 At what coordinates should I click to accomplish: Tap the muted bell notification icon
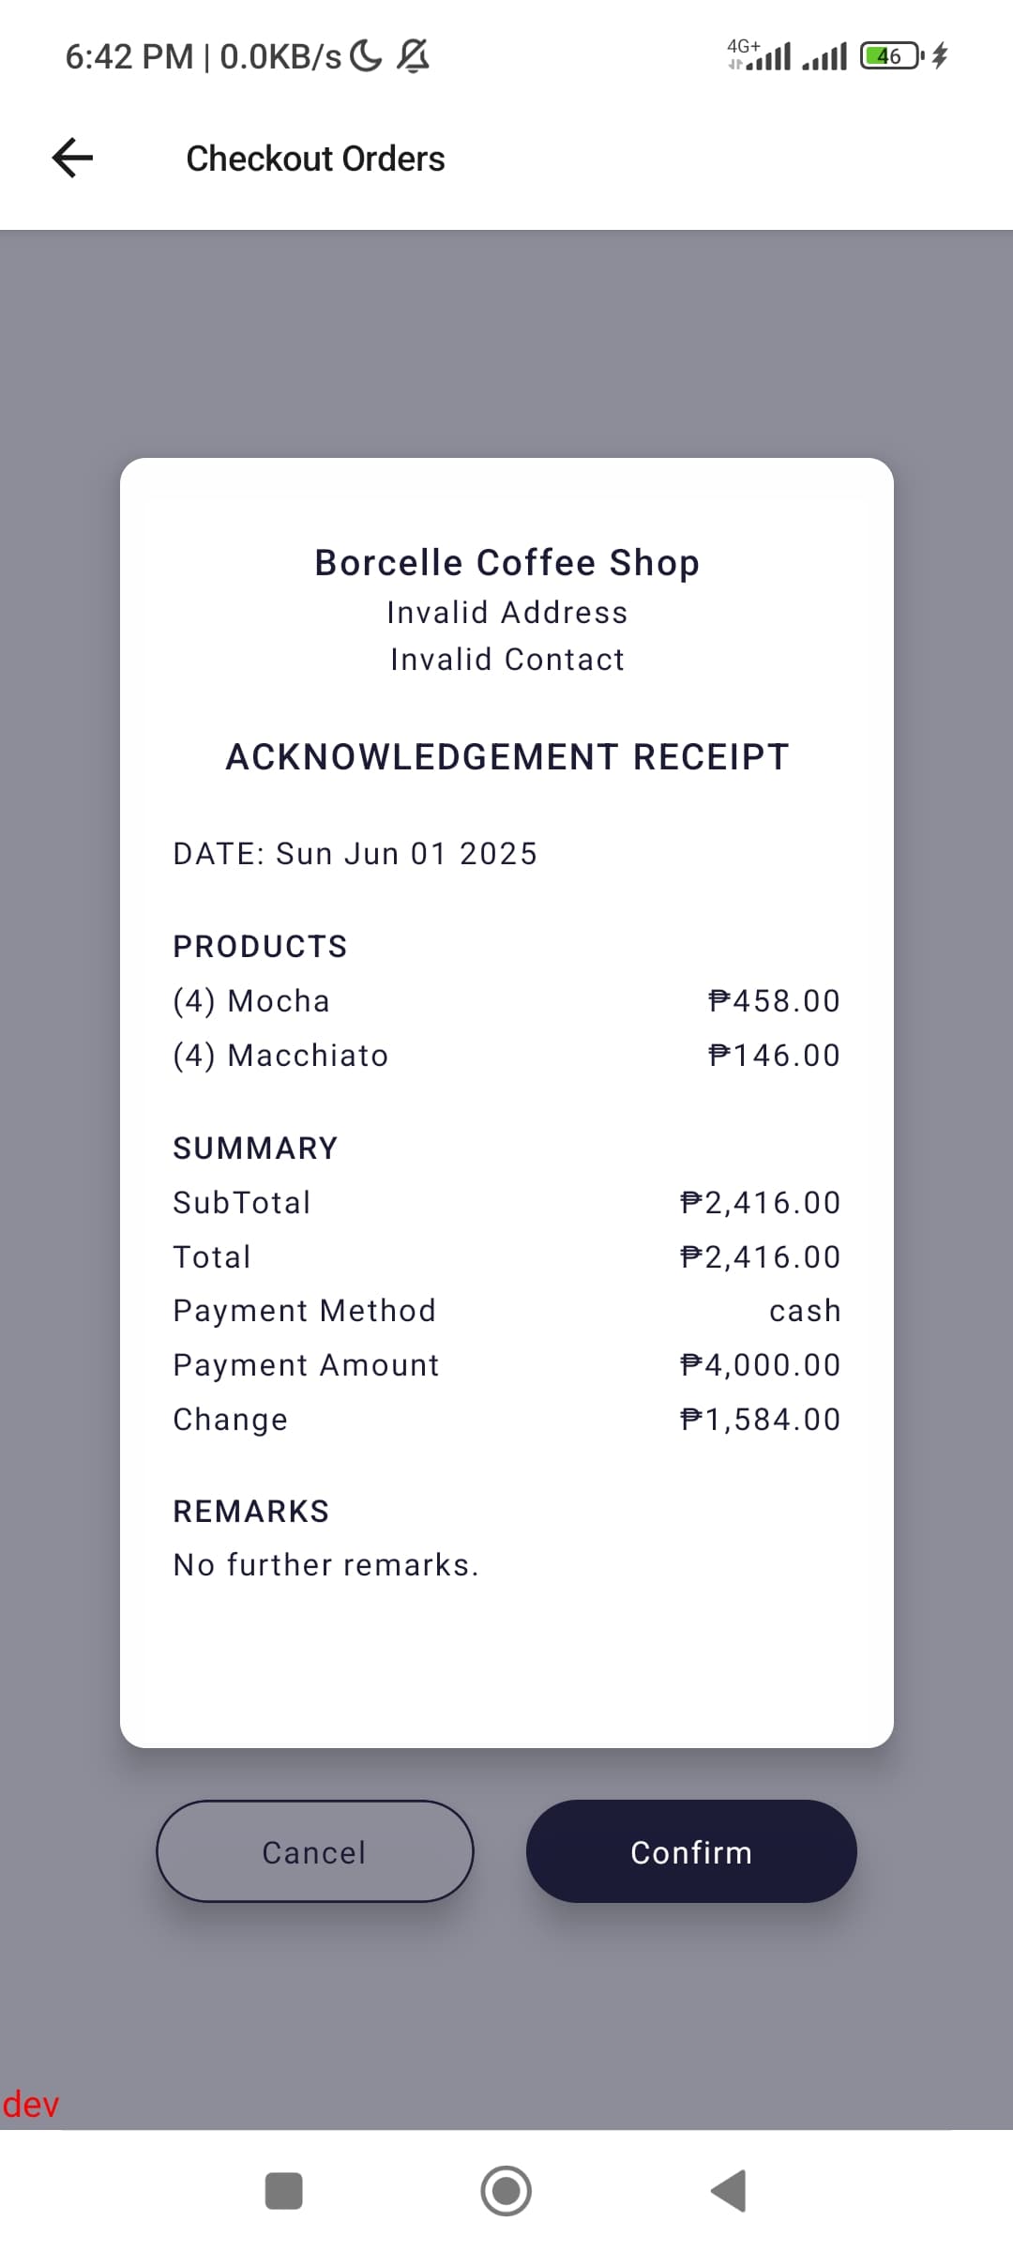pyautogui.click(x=413, y=56)
